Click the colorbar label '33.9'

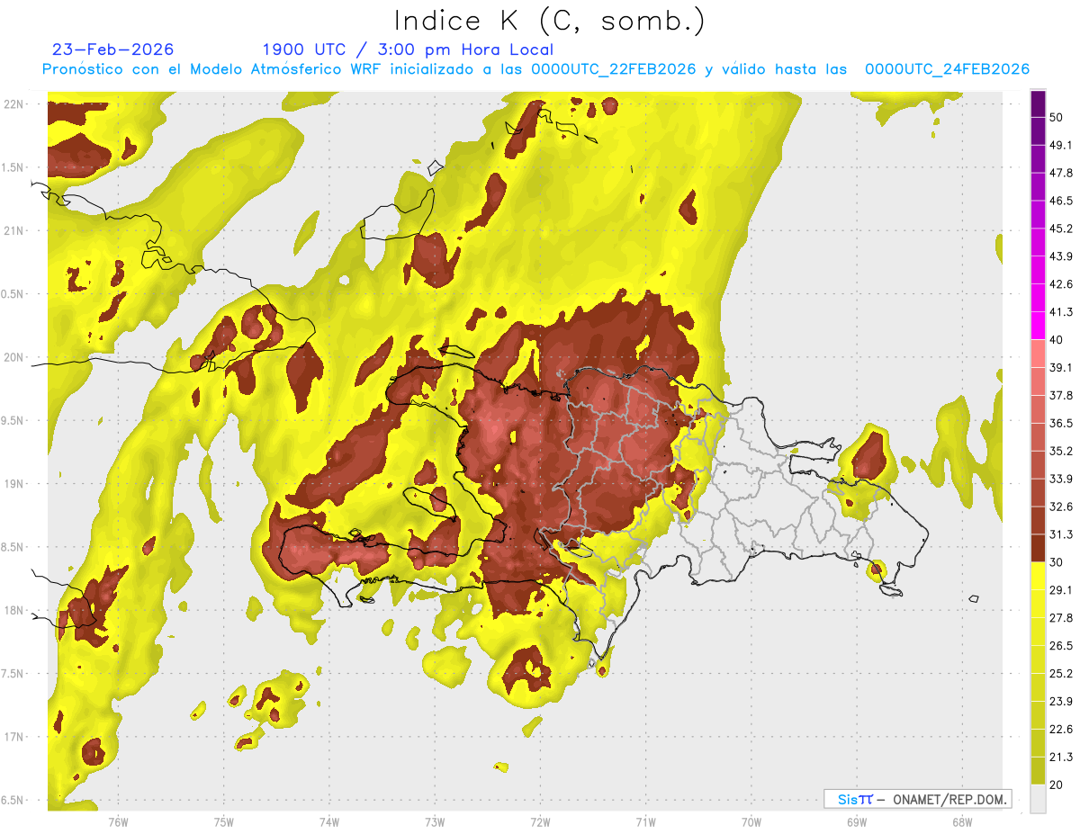pyautogui.click(x=1061, y=479)
